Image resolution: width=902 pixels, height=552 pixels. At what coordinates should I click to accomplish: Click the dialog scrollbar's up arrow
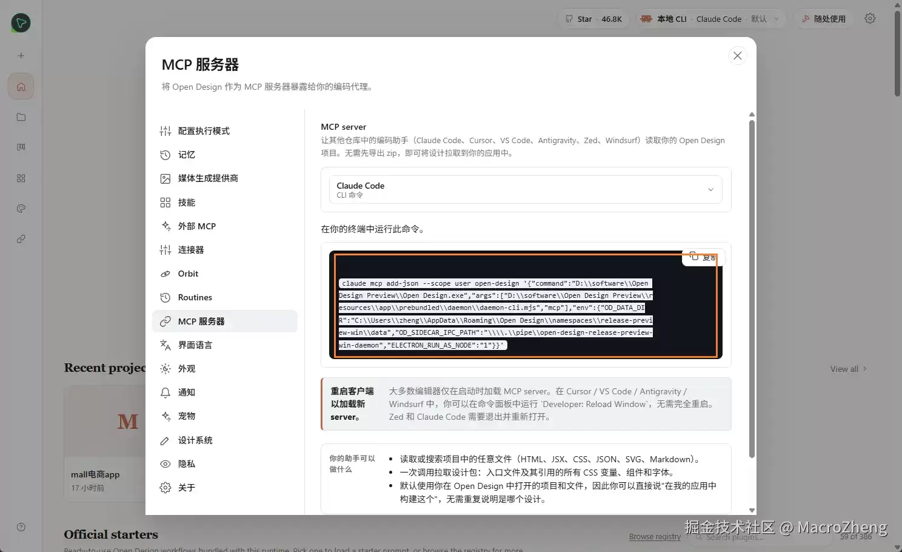tap(752, 115)
